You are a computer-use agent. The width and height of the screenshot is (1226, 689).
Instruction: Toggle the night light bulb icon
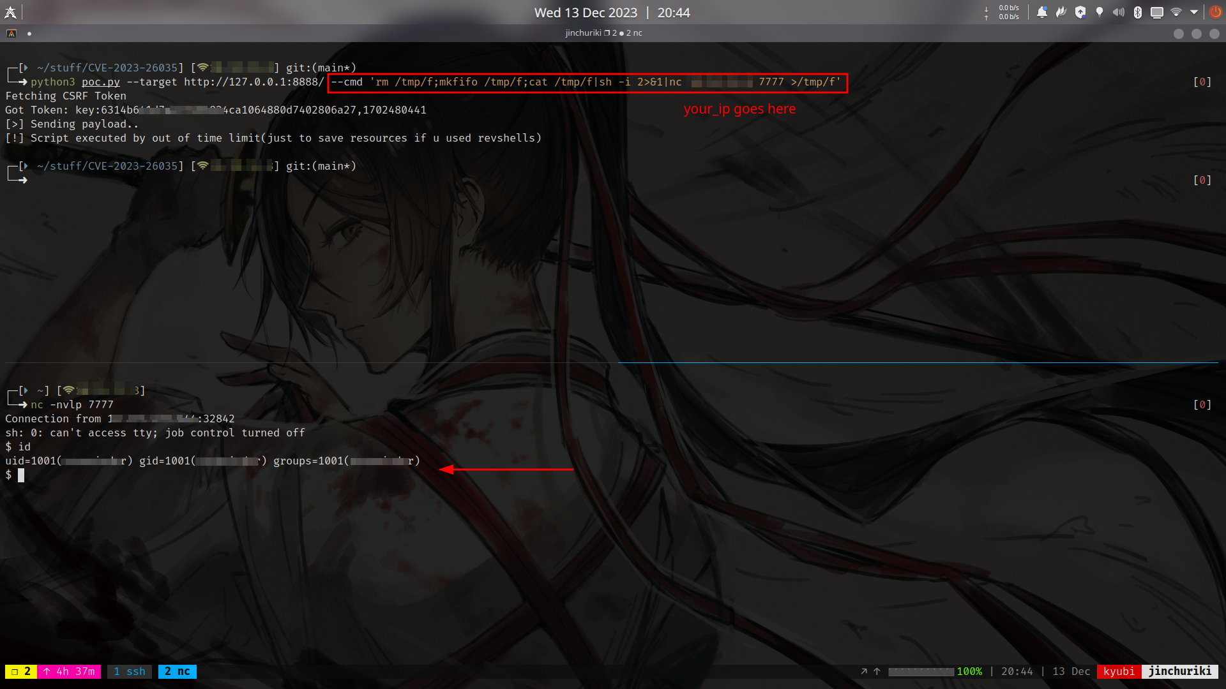(x=1100, y=12)
